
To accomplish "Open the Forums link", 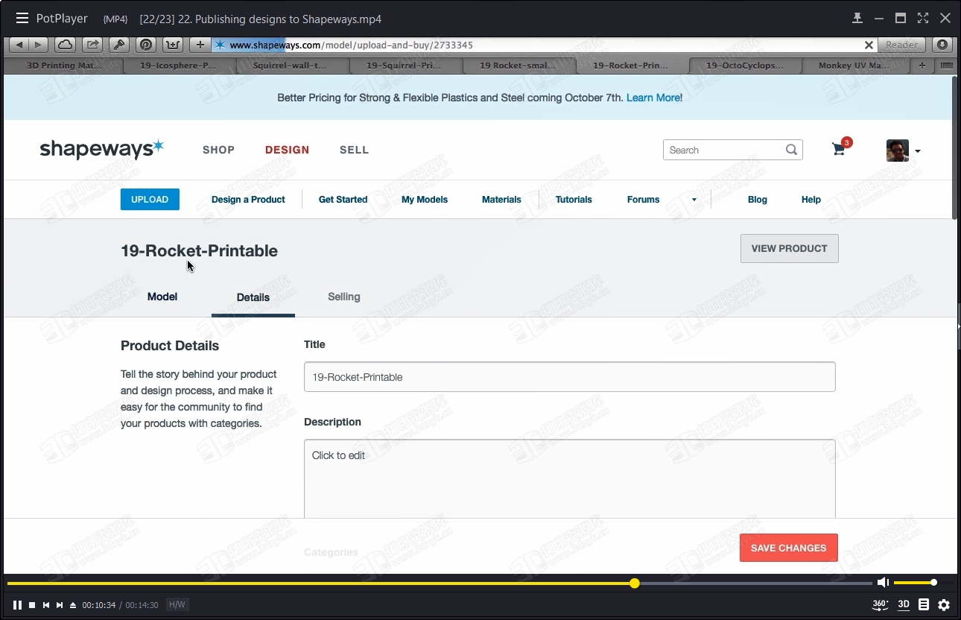I will (643, 199).
